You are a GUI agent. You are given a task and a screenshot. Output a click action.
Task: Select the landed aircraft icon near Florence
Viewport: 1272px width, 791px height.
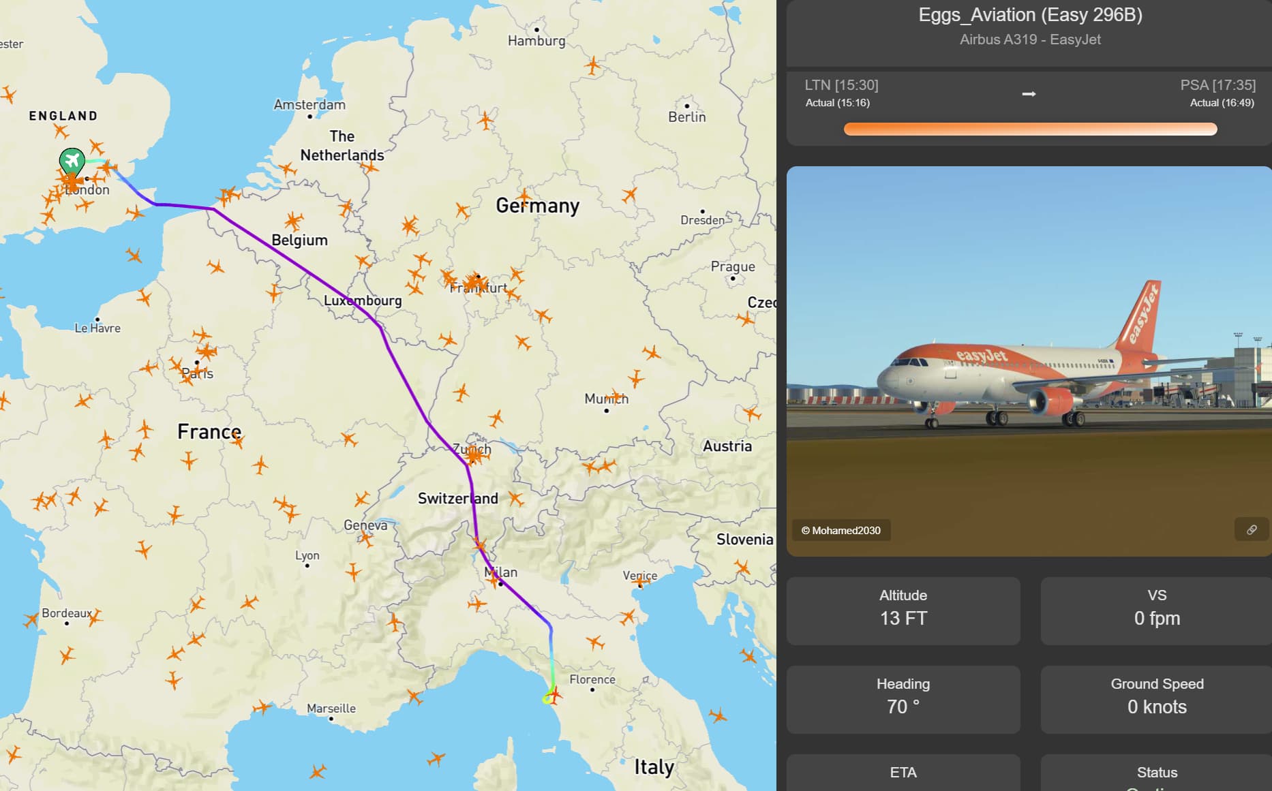554,696
